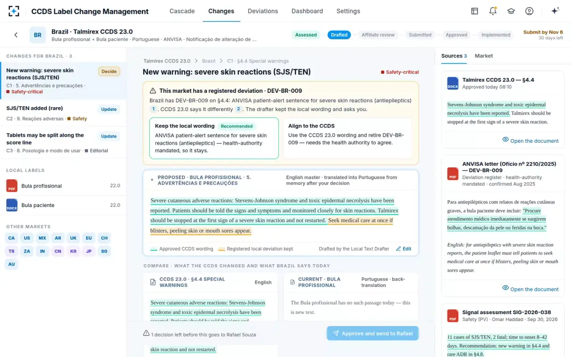Viewport: 571px width, 357px height.
Task: Select the Tablets may be split change
Action: 63,143
